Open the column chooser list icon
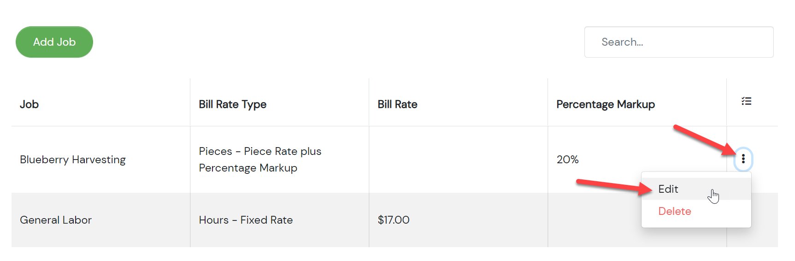Image resolution: width=795 pixels, height=261 pixels. (746, 101)
